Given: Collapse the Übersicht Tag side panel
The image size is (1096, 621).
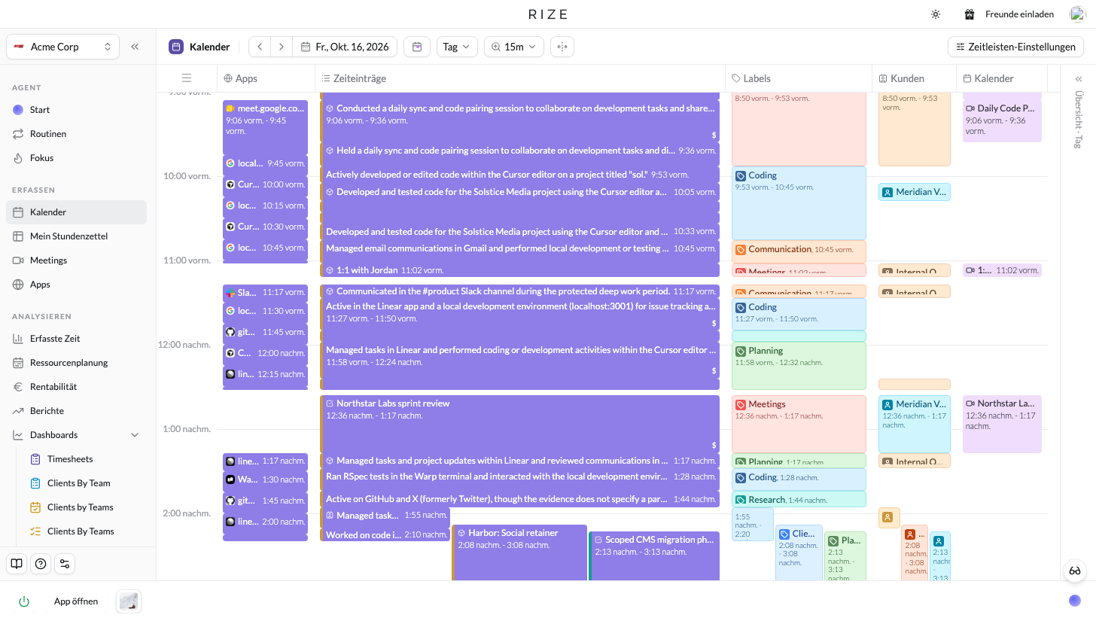Looking at the screenshot, I should (x=1079, y=79).
